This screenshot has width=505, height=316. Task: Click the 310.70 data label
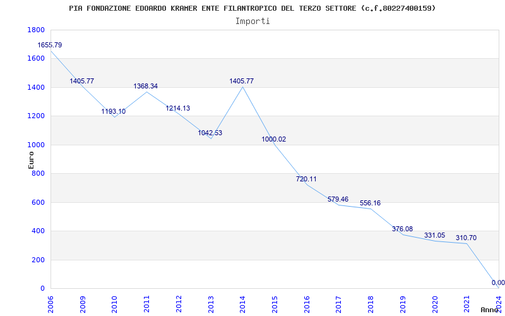pos(466,238)
